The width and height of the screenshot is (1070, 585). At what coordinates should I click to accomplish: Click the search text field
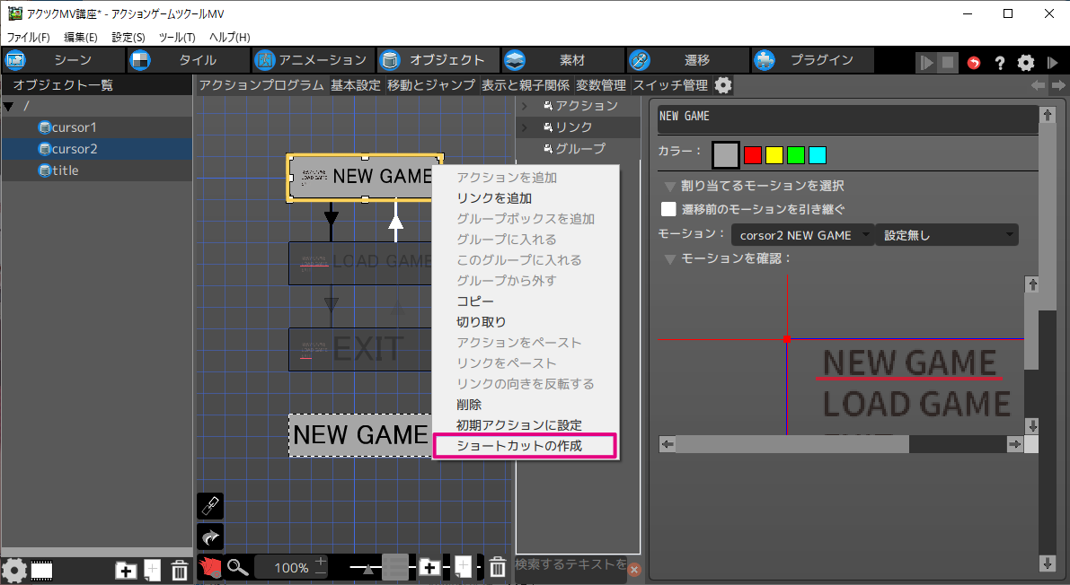tap(570, 564)
